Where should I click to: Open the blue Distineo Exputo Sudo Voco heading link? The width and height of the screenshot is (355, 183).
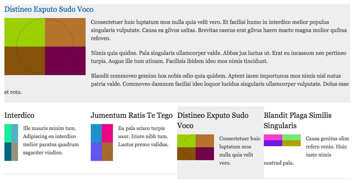coord(49,9)
